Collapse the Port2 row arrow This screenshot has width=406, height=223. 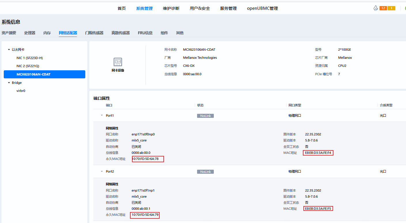pos(101,171)
